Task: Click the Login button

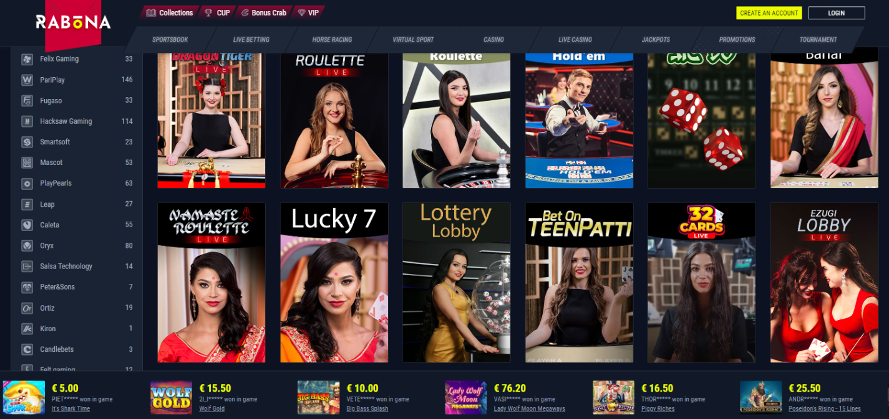Action: (837, 13)
